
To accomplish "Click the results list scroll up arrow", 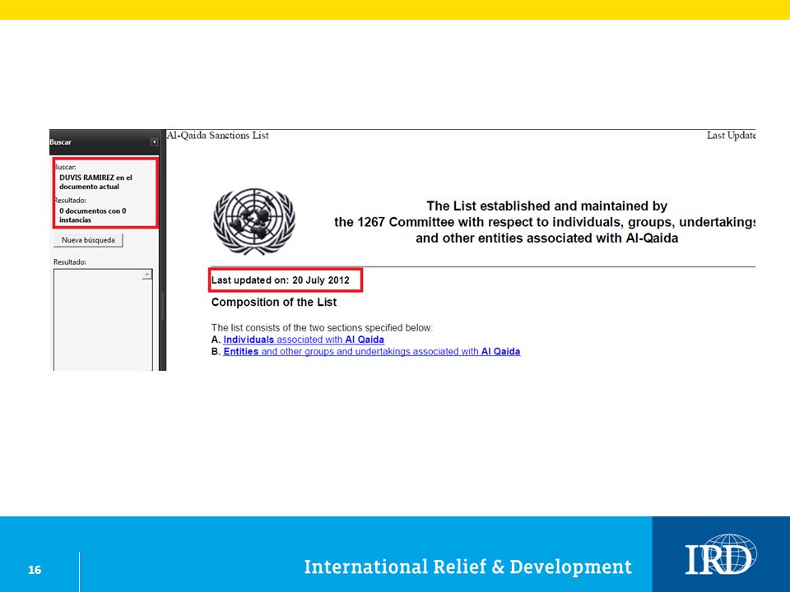I will [x=146, y=275].
